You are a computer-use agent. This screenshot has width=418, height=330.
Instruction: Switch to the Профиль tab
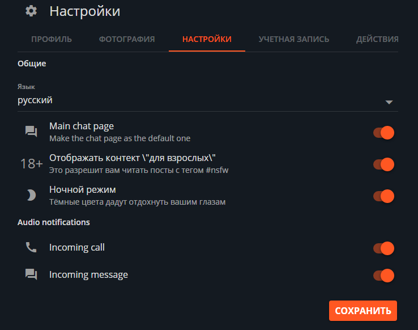(x=52, y=39)
